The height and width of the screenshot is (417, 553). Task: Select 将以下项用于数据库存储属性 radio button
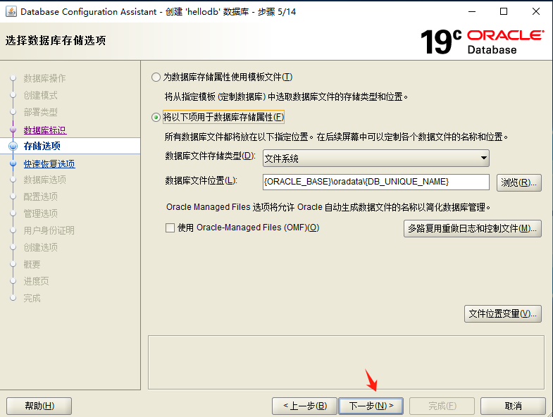pos(156,117)
